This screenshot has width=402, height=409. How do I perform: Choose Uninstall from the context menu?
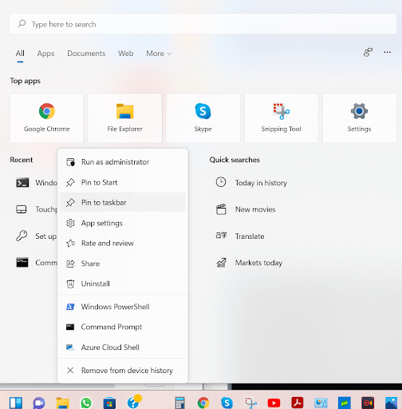pos(123,284)
